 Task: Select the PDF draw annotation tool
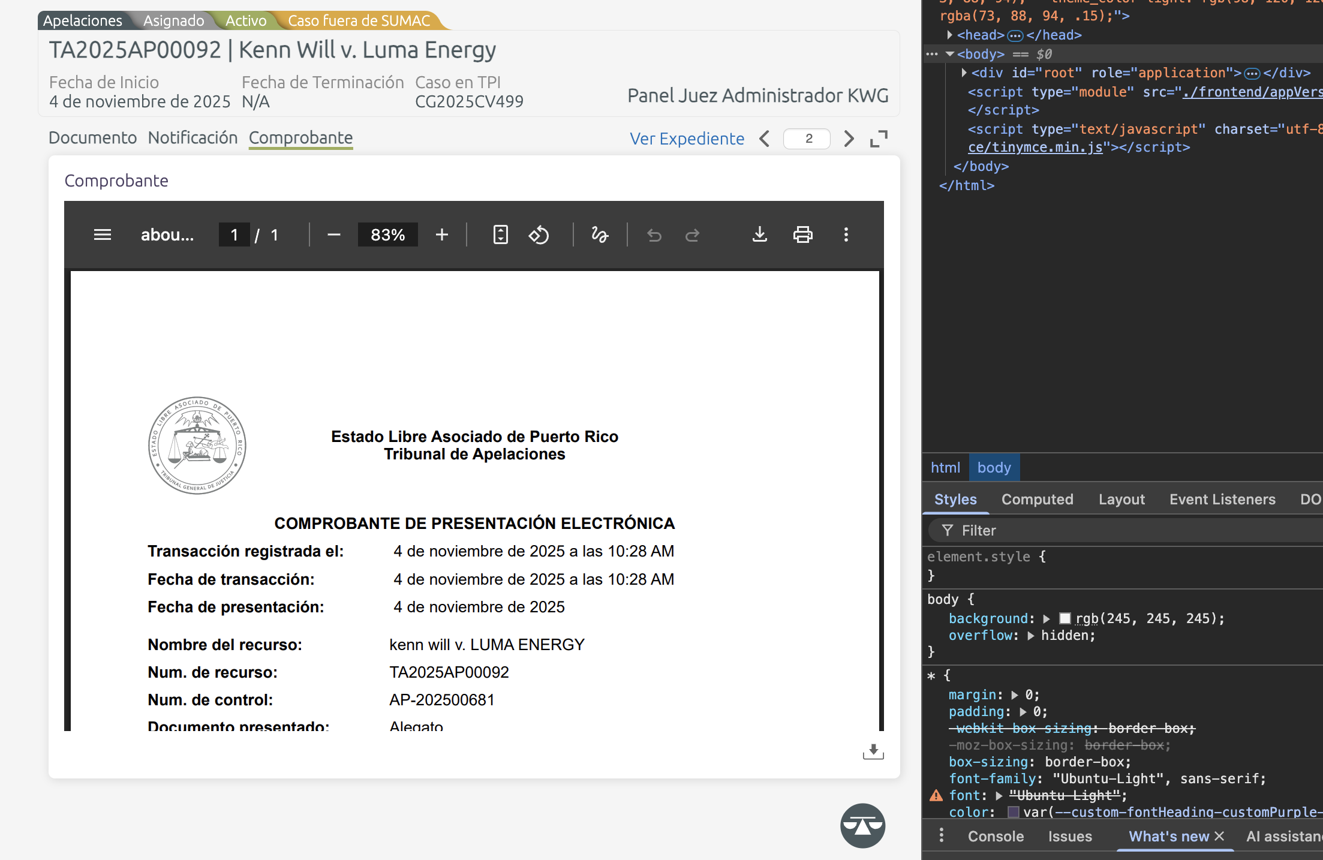pos(600,234)
